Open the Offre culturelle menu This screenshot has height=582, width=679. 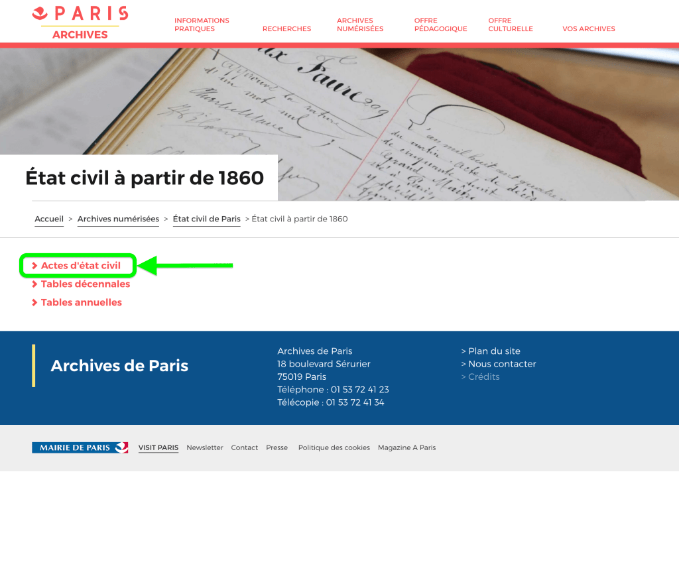[x=510, y=25]
